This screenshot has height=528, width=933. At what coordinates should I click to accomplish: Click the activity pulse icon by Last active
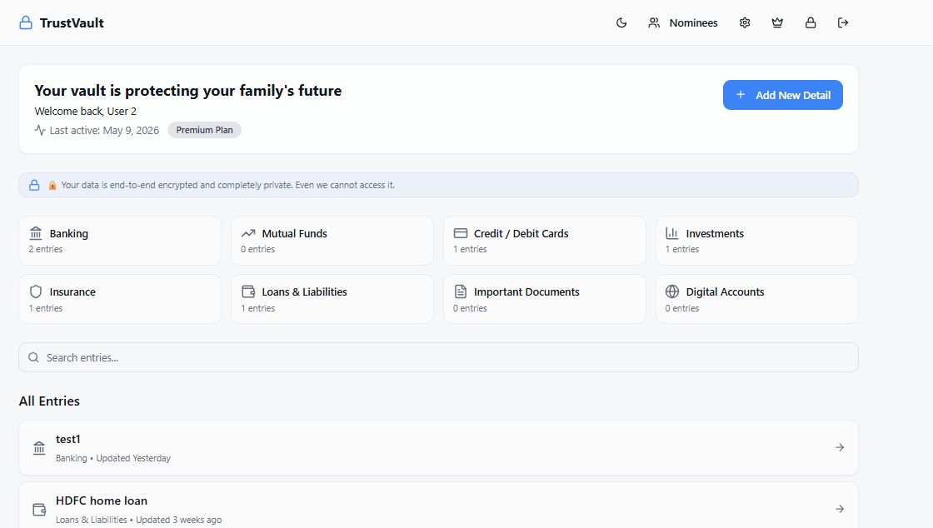[x=40, y=130]
